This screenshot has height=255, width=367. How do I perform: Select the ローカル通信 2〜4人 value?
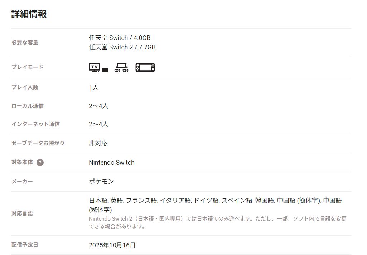coord(98,106)
